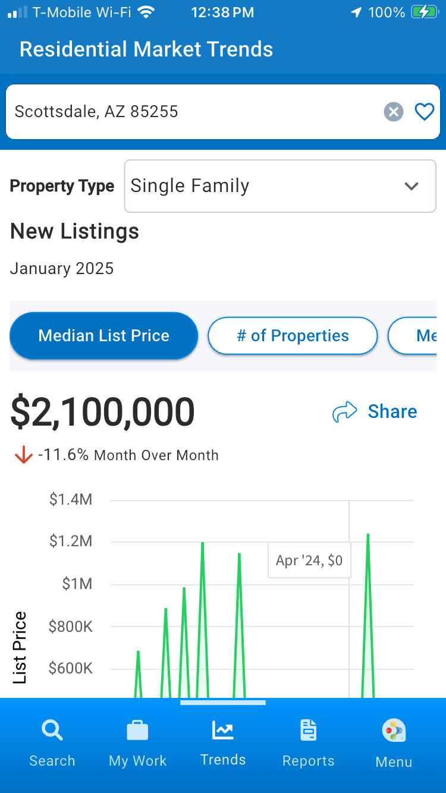Screen dimensions: 446x793
Task: Save location with the heart icon
Action: coord(424,112)
